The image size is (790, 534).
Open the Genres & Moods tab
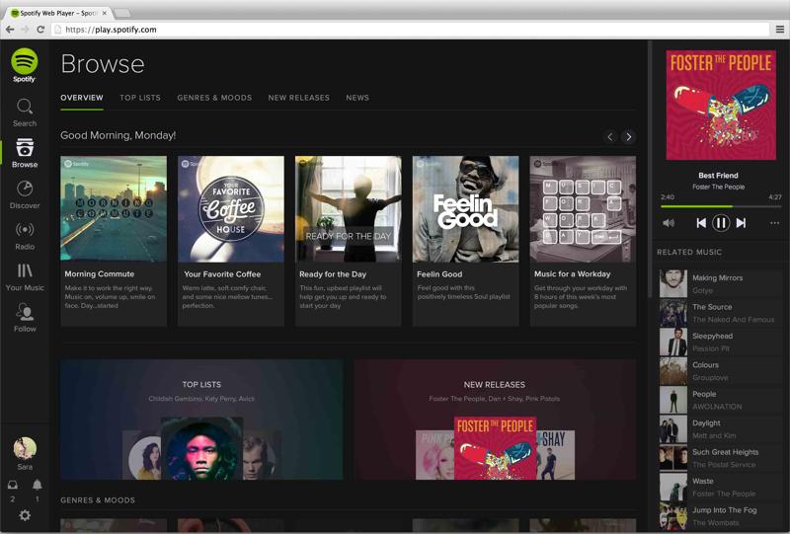coord(214,98)
